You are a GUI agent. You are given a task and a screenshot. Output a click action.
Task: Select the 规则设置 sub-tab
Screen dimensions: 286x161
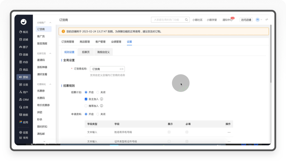pos(69,52)
